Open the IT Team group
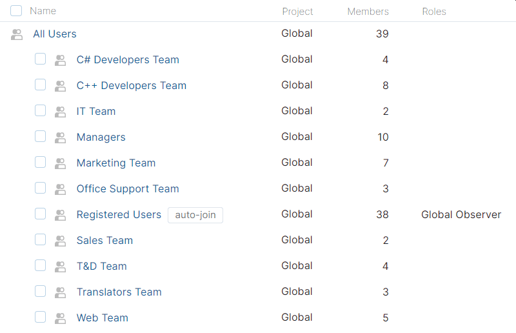Screen dimensions: 516x333 [95, 112]
